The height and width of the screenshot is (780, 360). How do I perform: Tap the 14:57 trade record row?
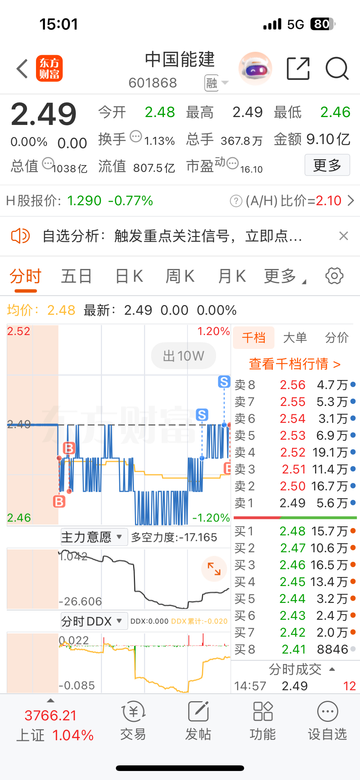[x=295, y=686]
